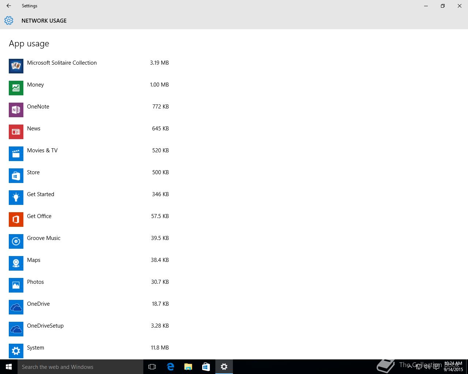Minimize the Settings window
Viewport: 468px width, 374px height.
(x=426, y=6)
